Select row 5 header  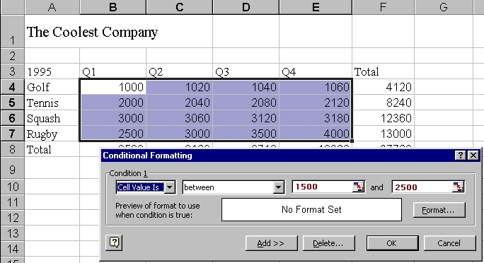coord(12,103)
